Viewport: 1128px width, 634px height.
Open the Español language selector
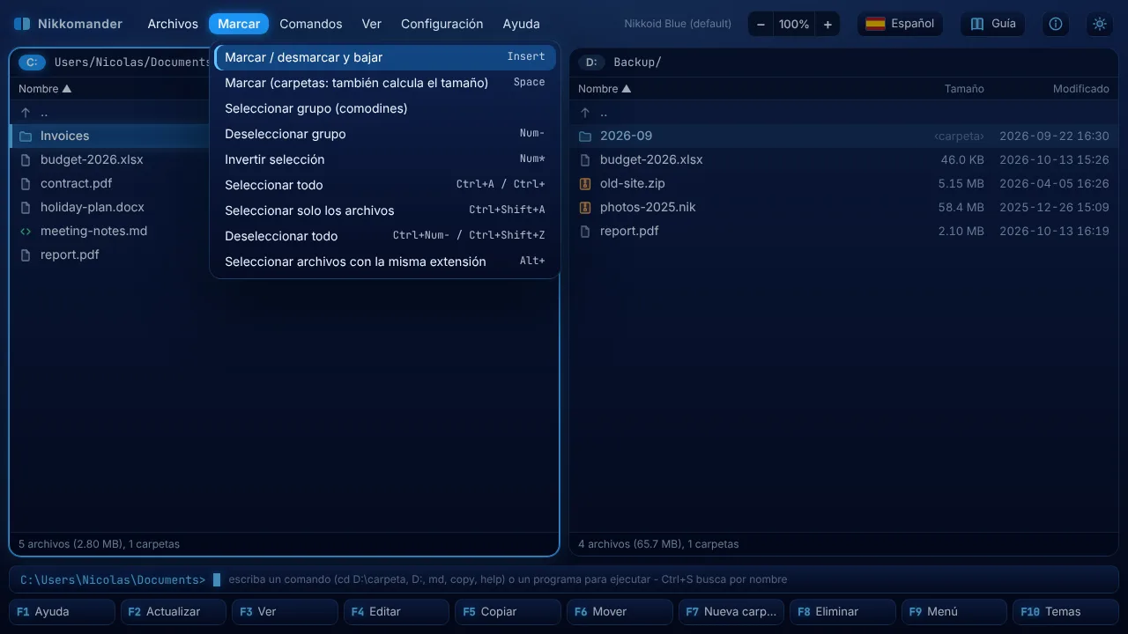pyautogui.click(x=900, y=24)
